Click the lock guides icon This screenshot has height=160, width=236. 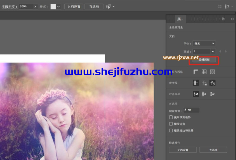[204, 83]
